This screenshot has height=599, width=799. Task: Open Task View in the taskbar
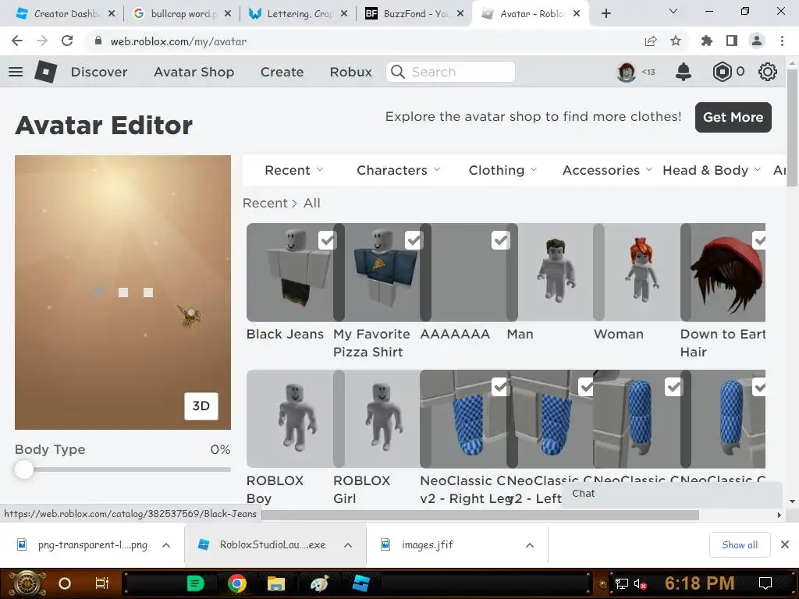(102, 583)
